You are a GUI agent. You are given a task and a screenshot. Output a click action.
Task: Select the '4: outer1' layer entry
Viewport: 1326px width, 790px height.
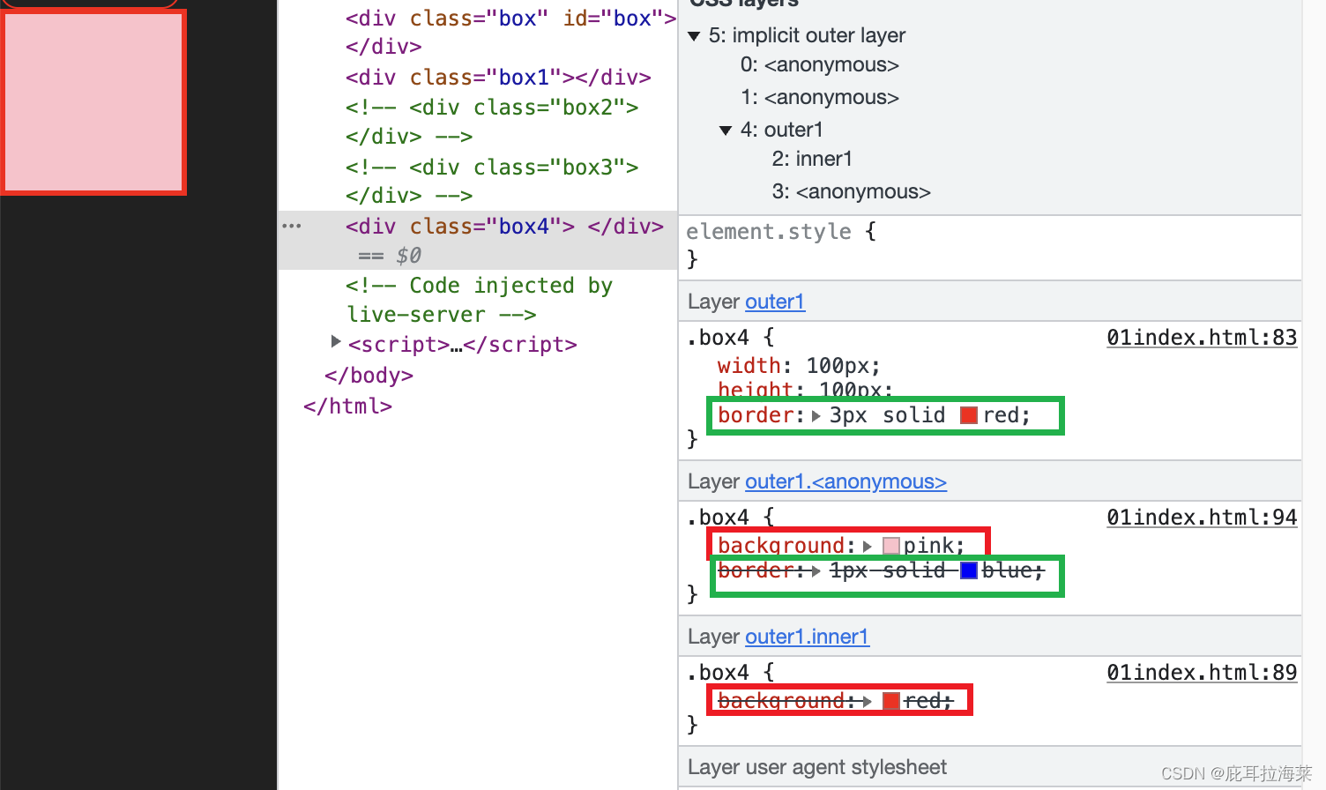782,130
